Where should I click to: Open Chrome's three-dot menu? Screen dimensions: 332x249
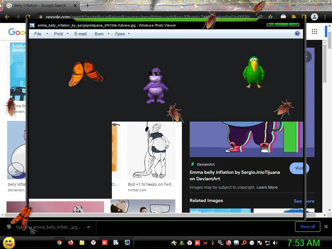click(x=325, y=17)
